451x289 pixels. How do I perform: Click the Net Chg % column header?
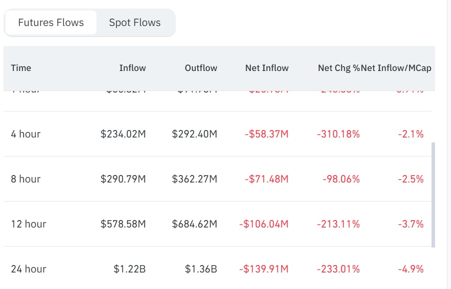(338, 68)
